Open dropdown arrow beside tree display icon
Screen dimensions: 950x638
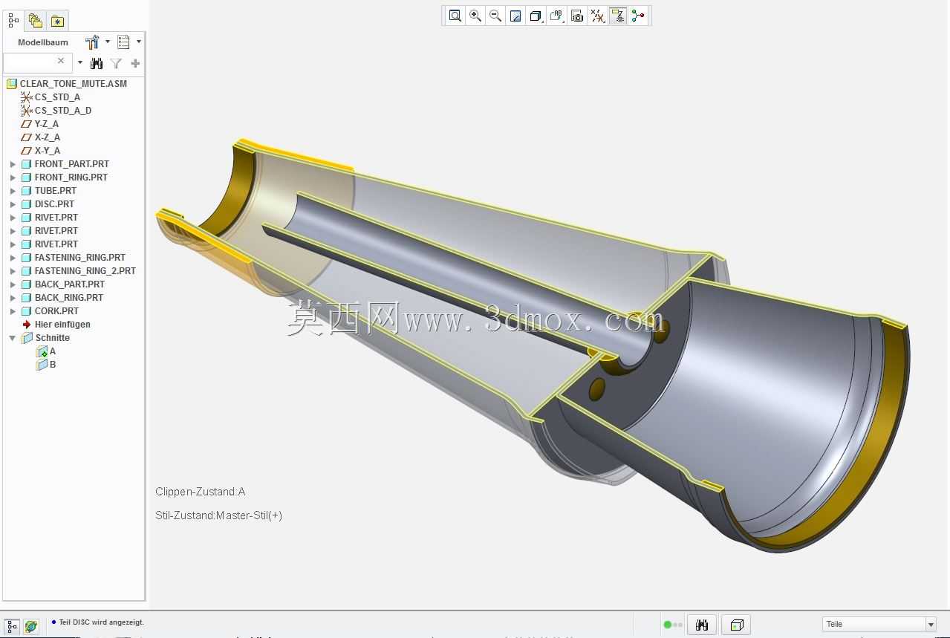(x=139, y=42)
